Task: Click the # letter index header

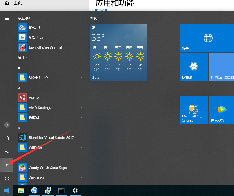Action: pyautogui.click(x=19, y=68)
